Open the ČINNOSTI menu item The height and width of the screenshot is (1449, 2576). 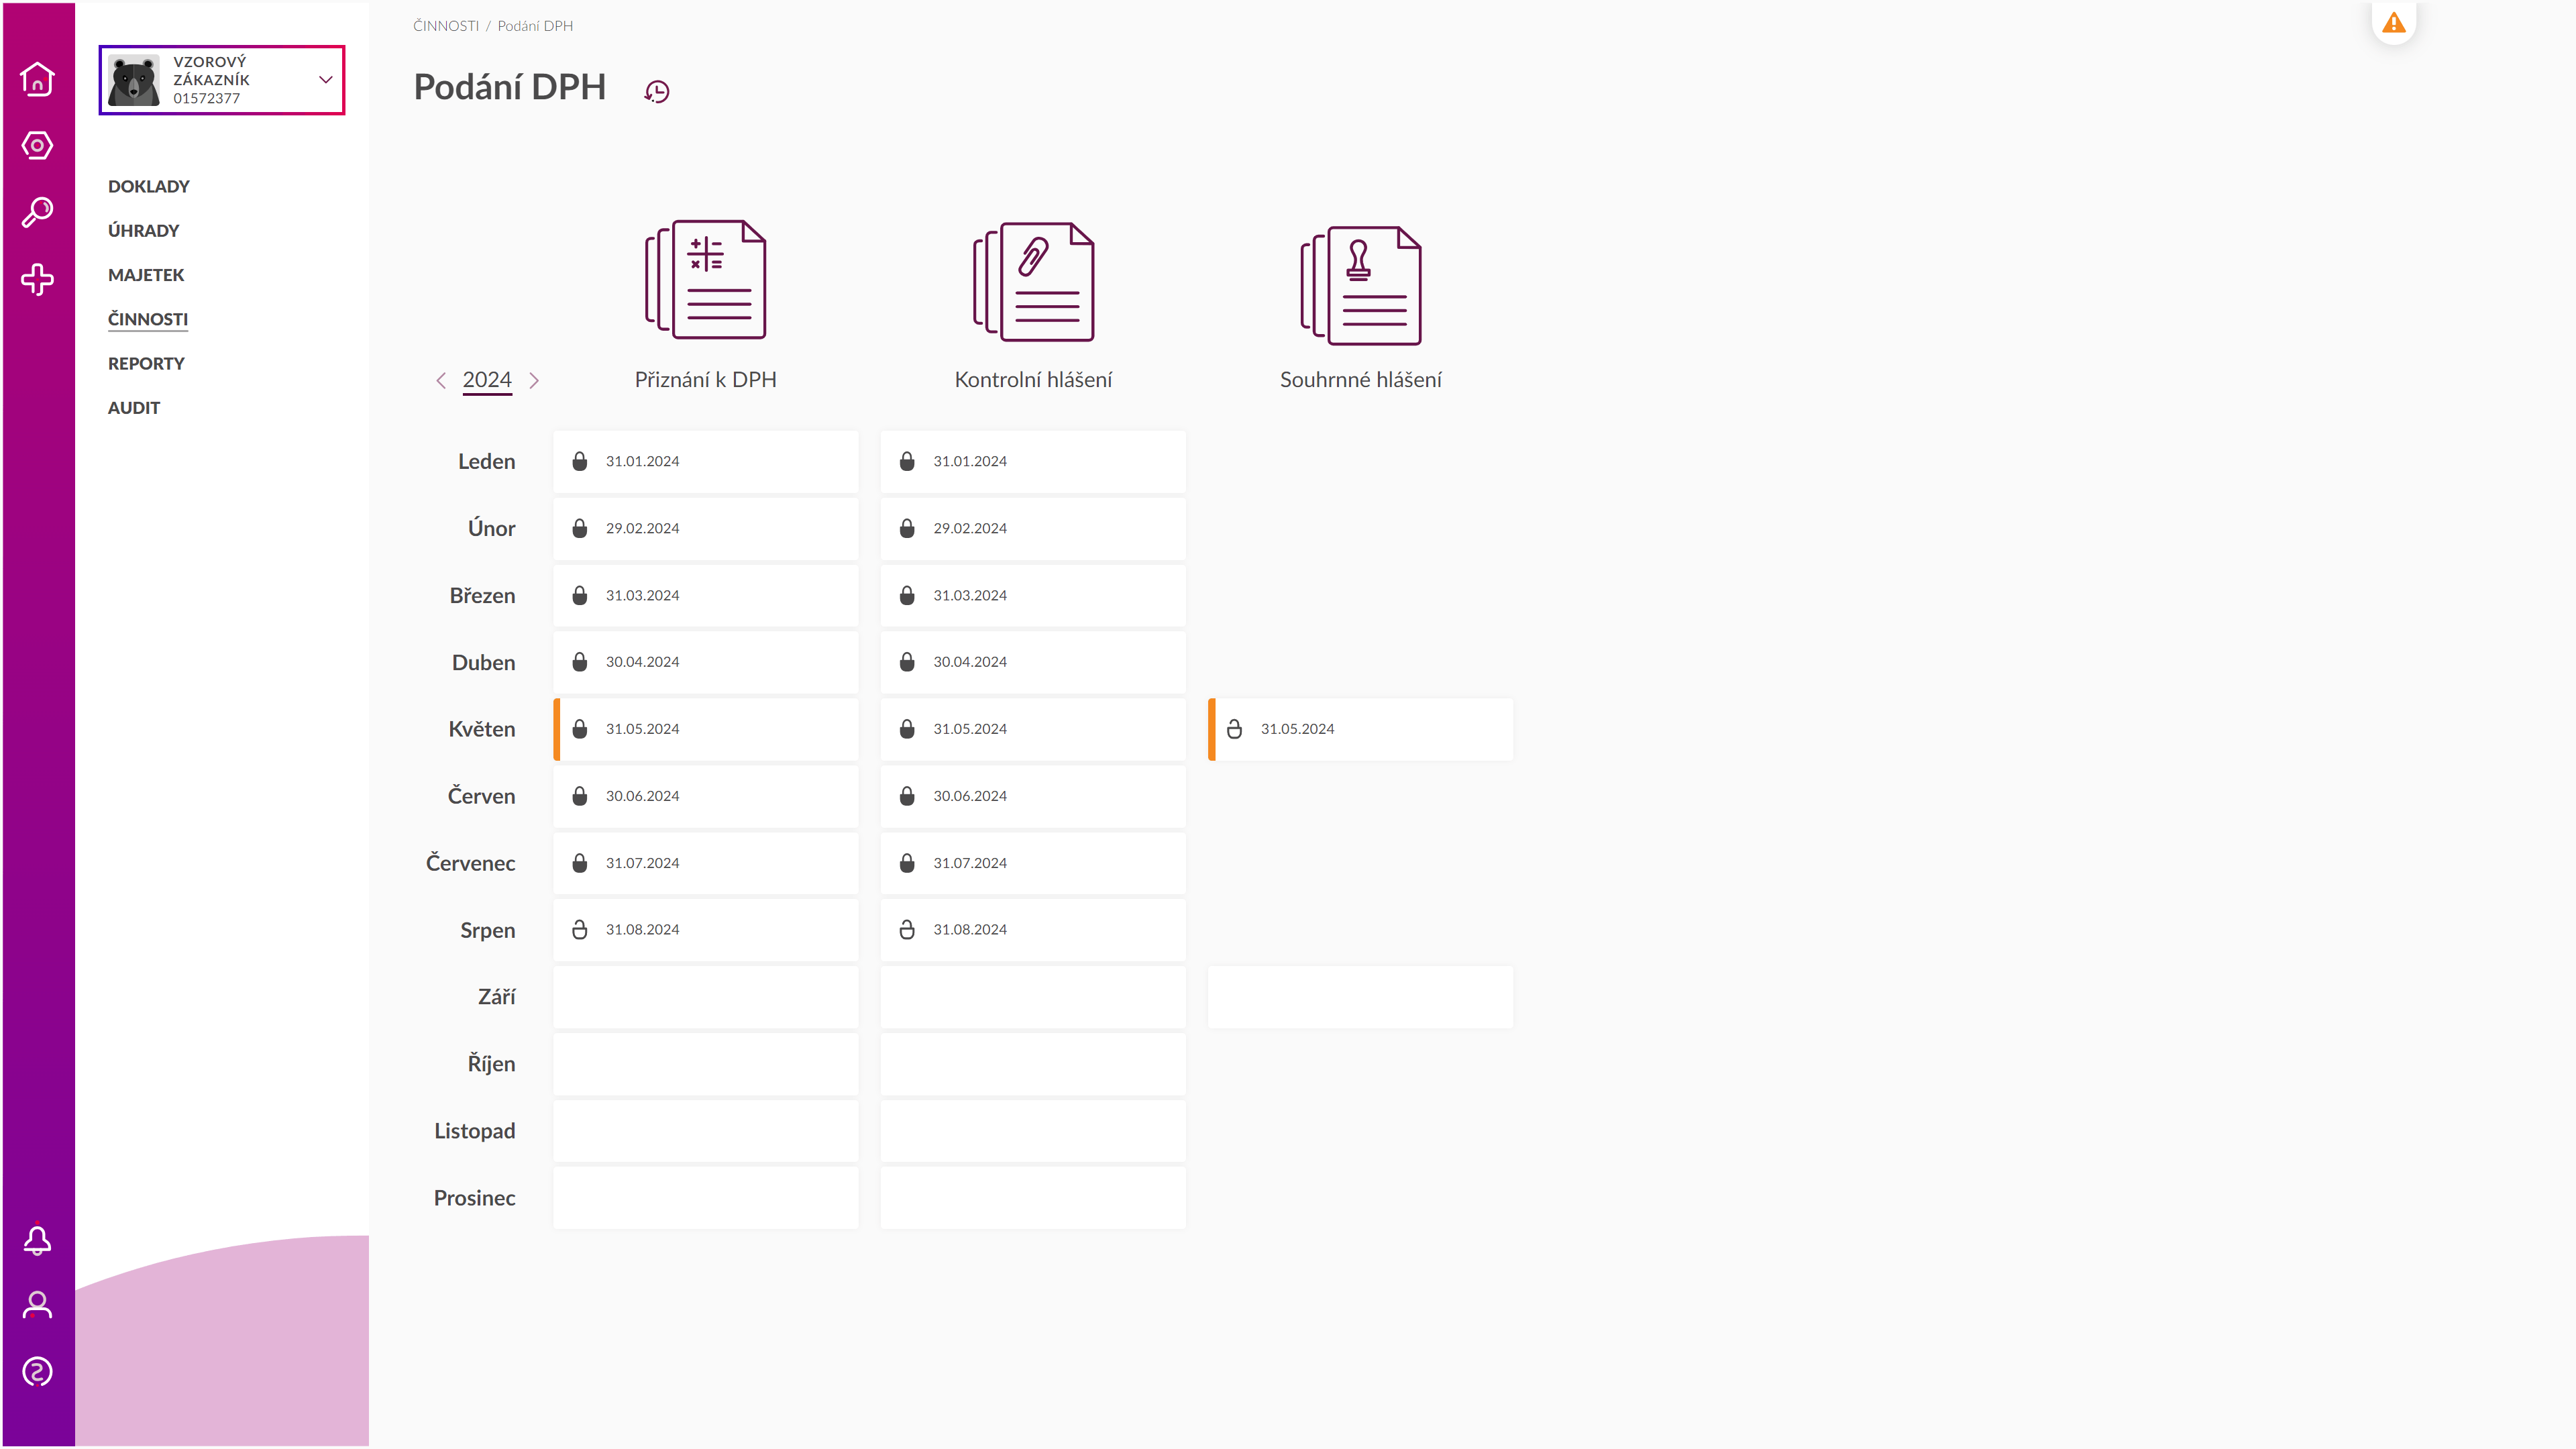point(148,319)
